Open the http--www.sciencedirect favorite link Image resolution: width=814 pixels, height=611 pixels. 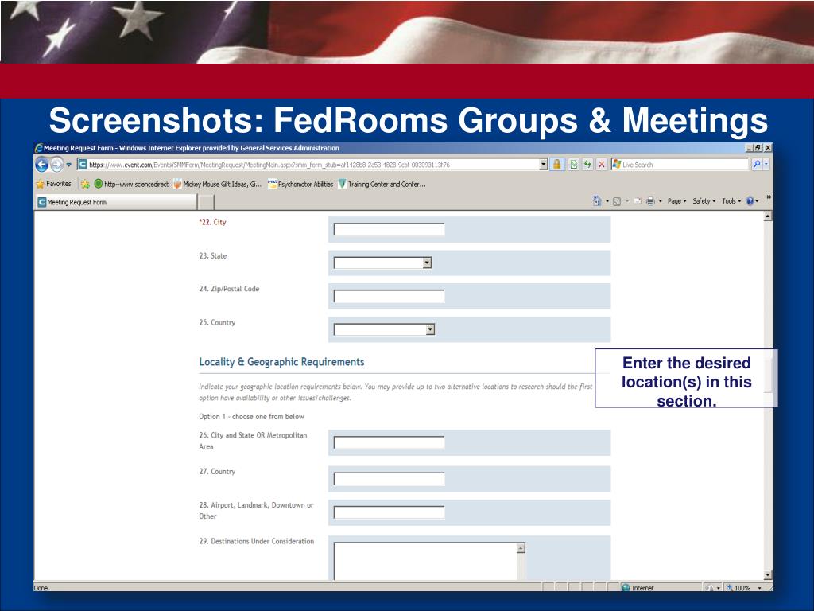tap(131, 184)
